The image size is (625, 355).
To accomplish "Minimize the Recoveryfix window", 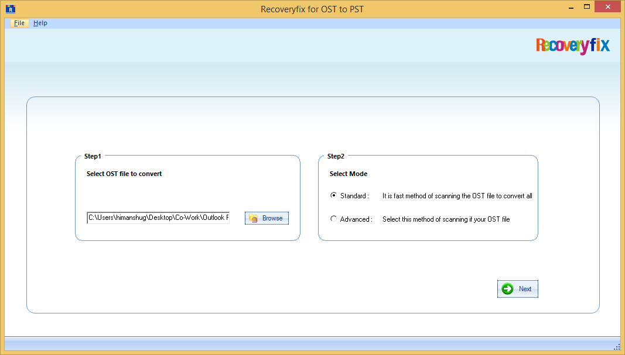I will click(571, 7).
